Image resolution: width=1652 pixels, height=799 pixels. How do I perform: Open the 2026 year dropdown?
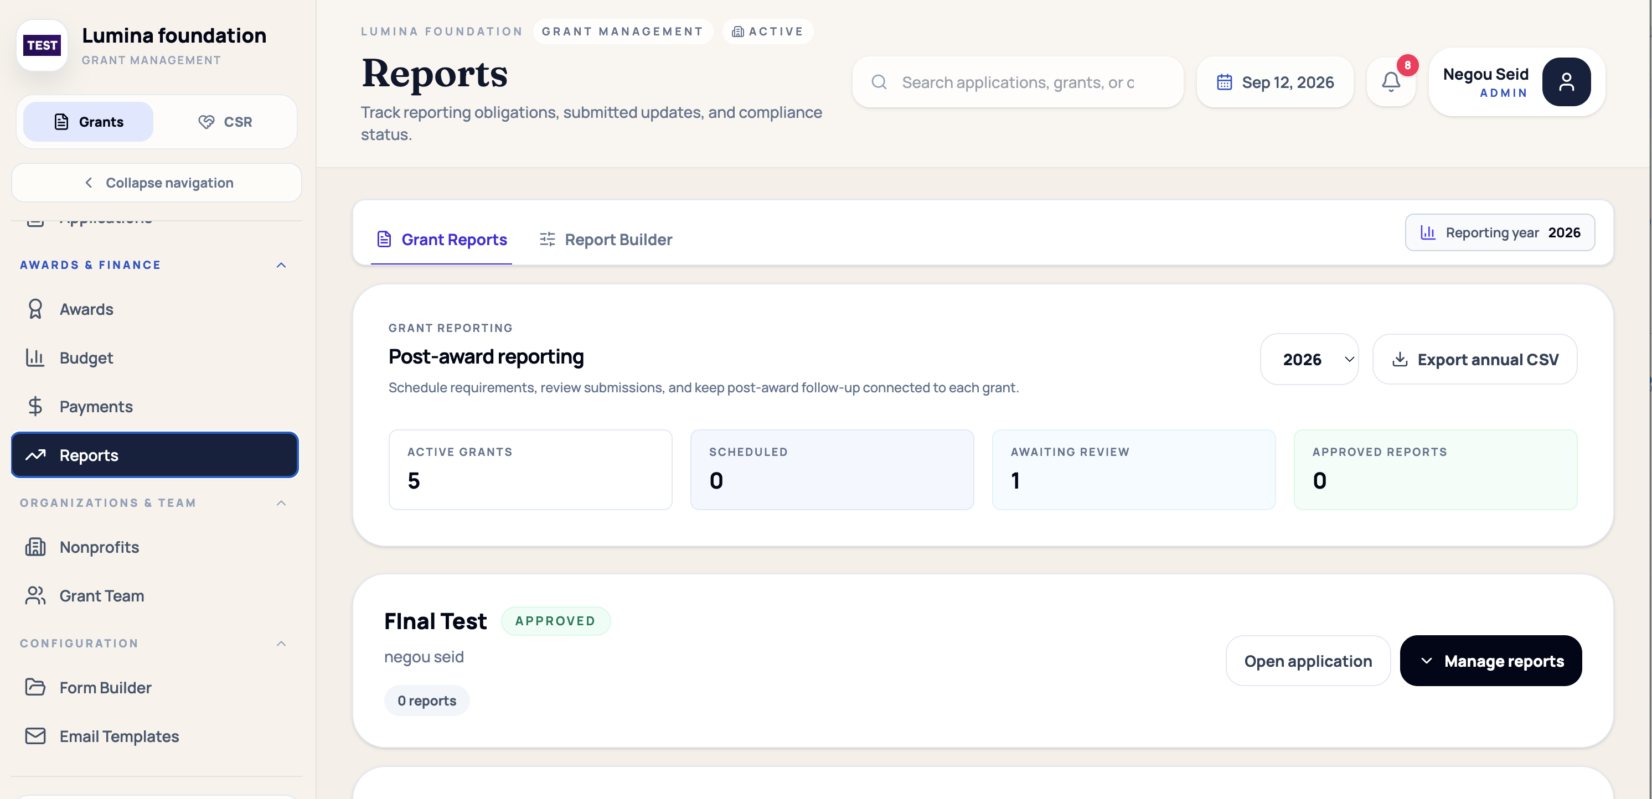[x=1309, y=360]
